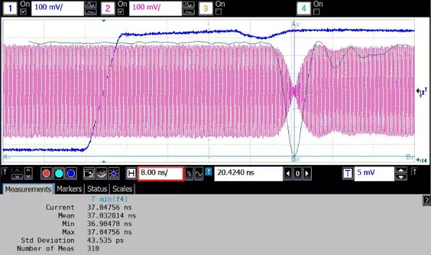Click the narrow waveform timebase icon
The height and width of the screenshot is (255, 431).
(189, 174)
